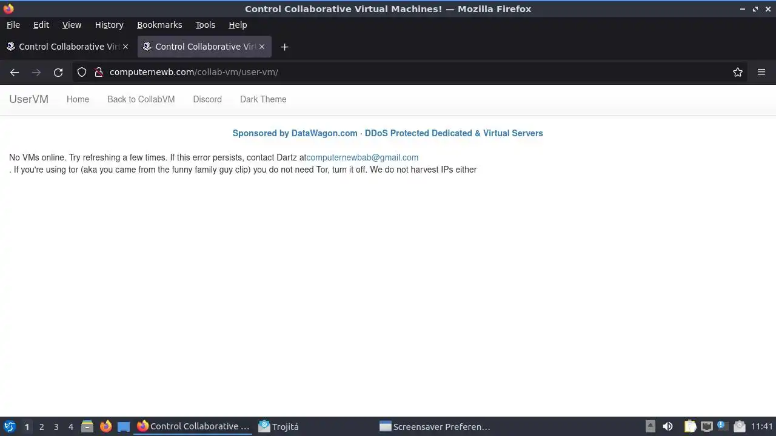Switch to workspace 1
The image size is (776, 436).
27,427
